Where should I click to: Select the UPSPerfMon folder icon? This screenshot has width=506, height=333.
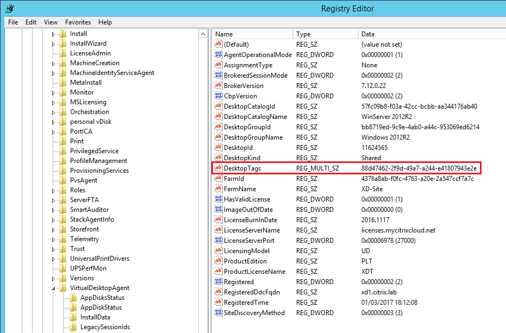63,268
